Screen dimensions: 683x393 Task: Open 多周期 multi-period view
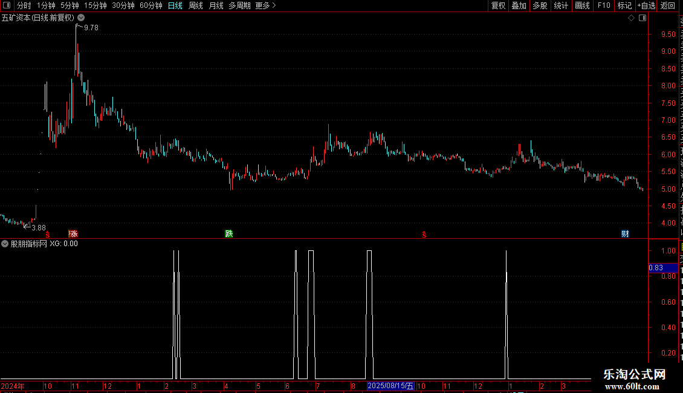[239, 5]
